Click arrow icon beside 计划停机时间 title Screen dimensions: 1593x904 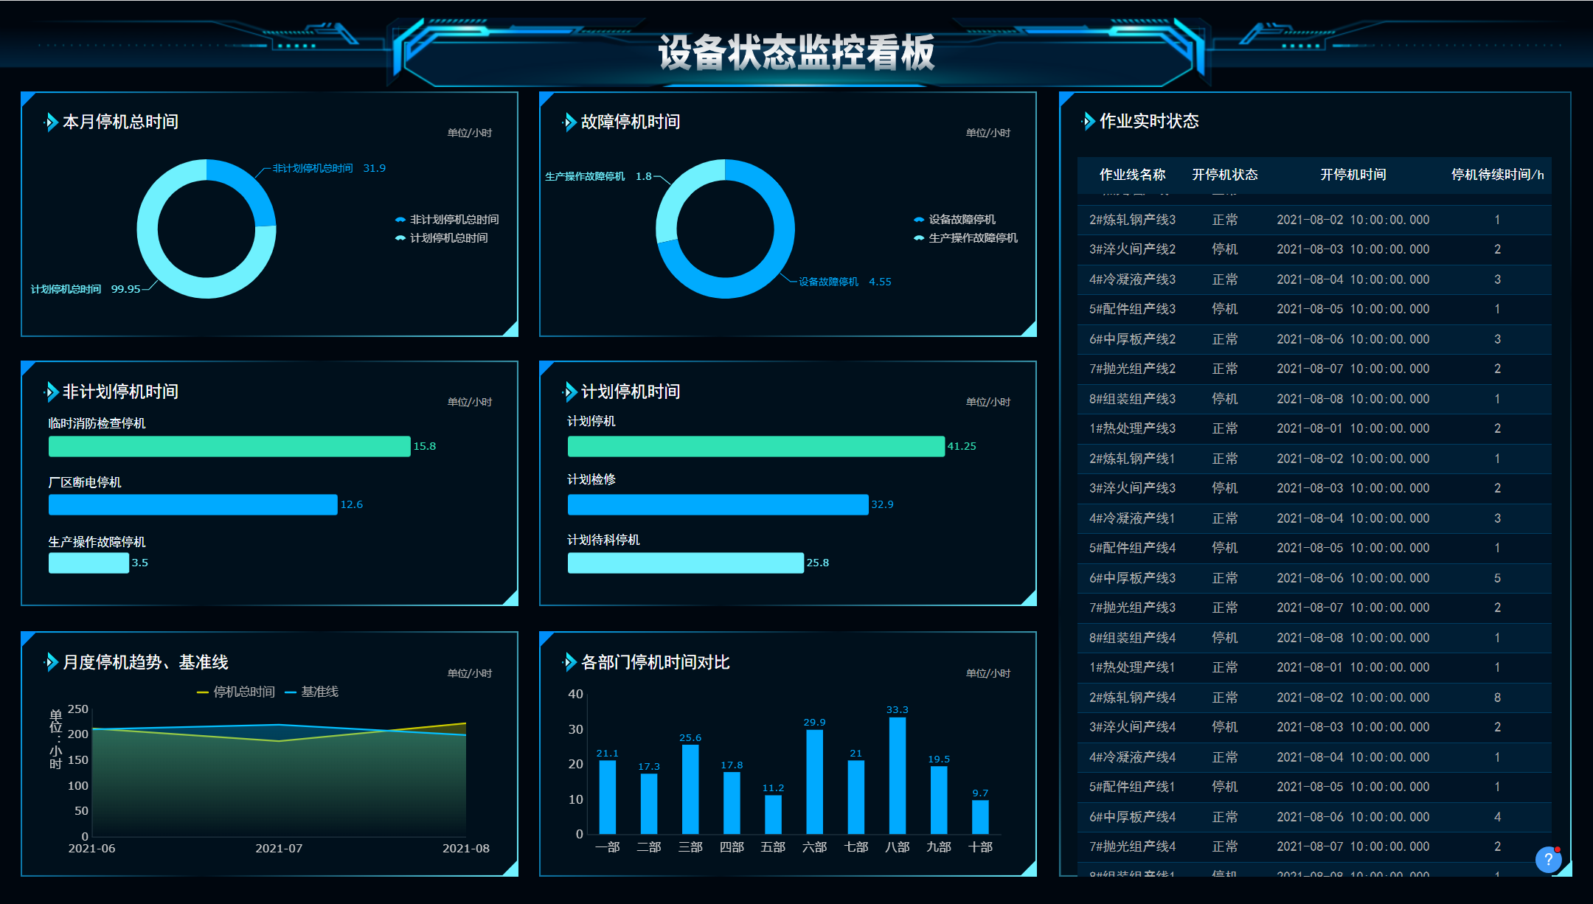click(x=569, y=392)
